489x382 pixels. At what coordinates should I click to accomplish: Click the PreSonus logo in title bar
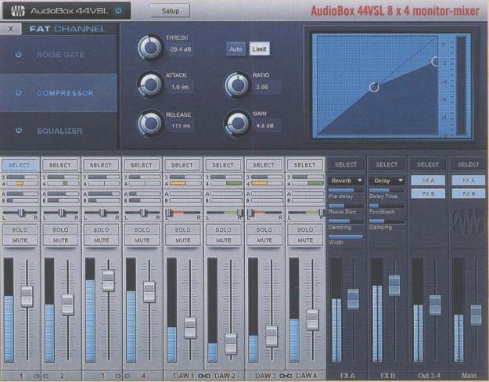click(18, 11)
